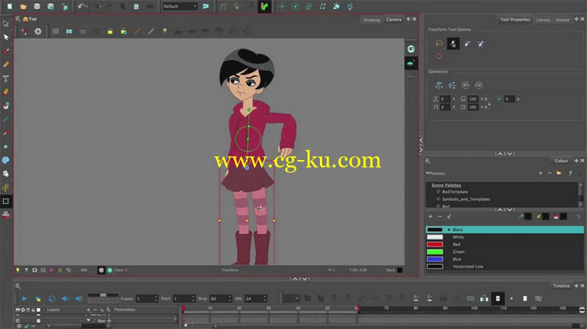The image size is (587, 329).
Task: Select the Text tool
Action: tap(6, 79)
